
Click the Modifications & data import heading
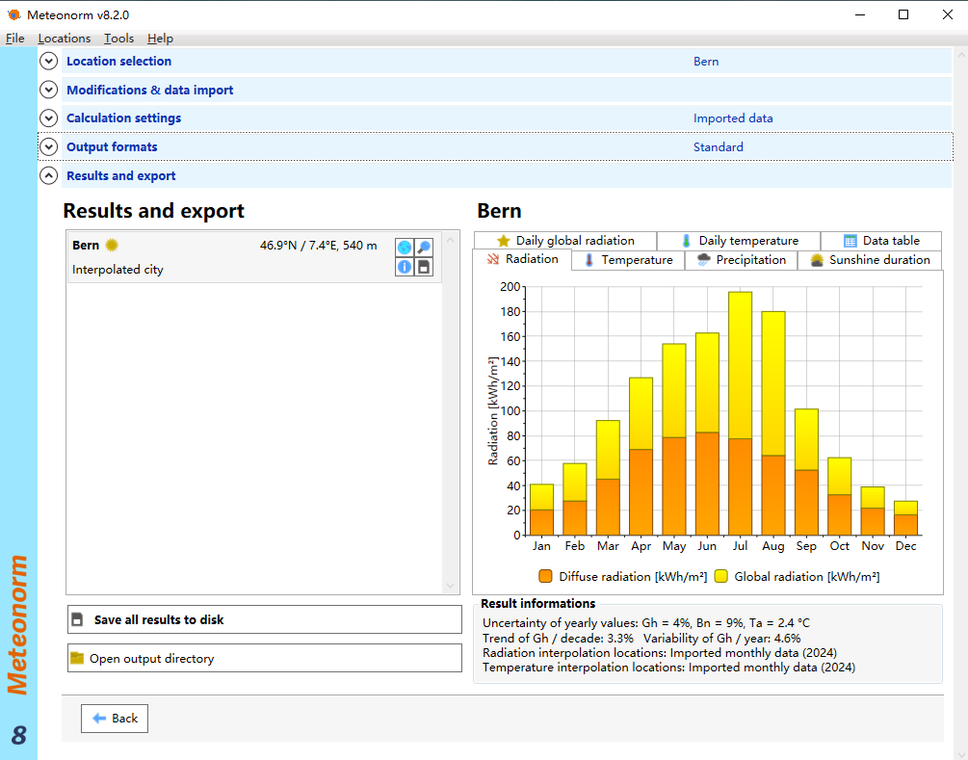[x=150, y=91]
